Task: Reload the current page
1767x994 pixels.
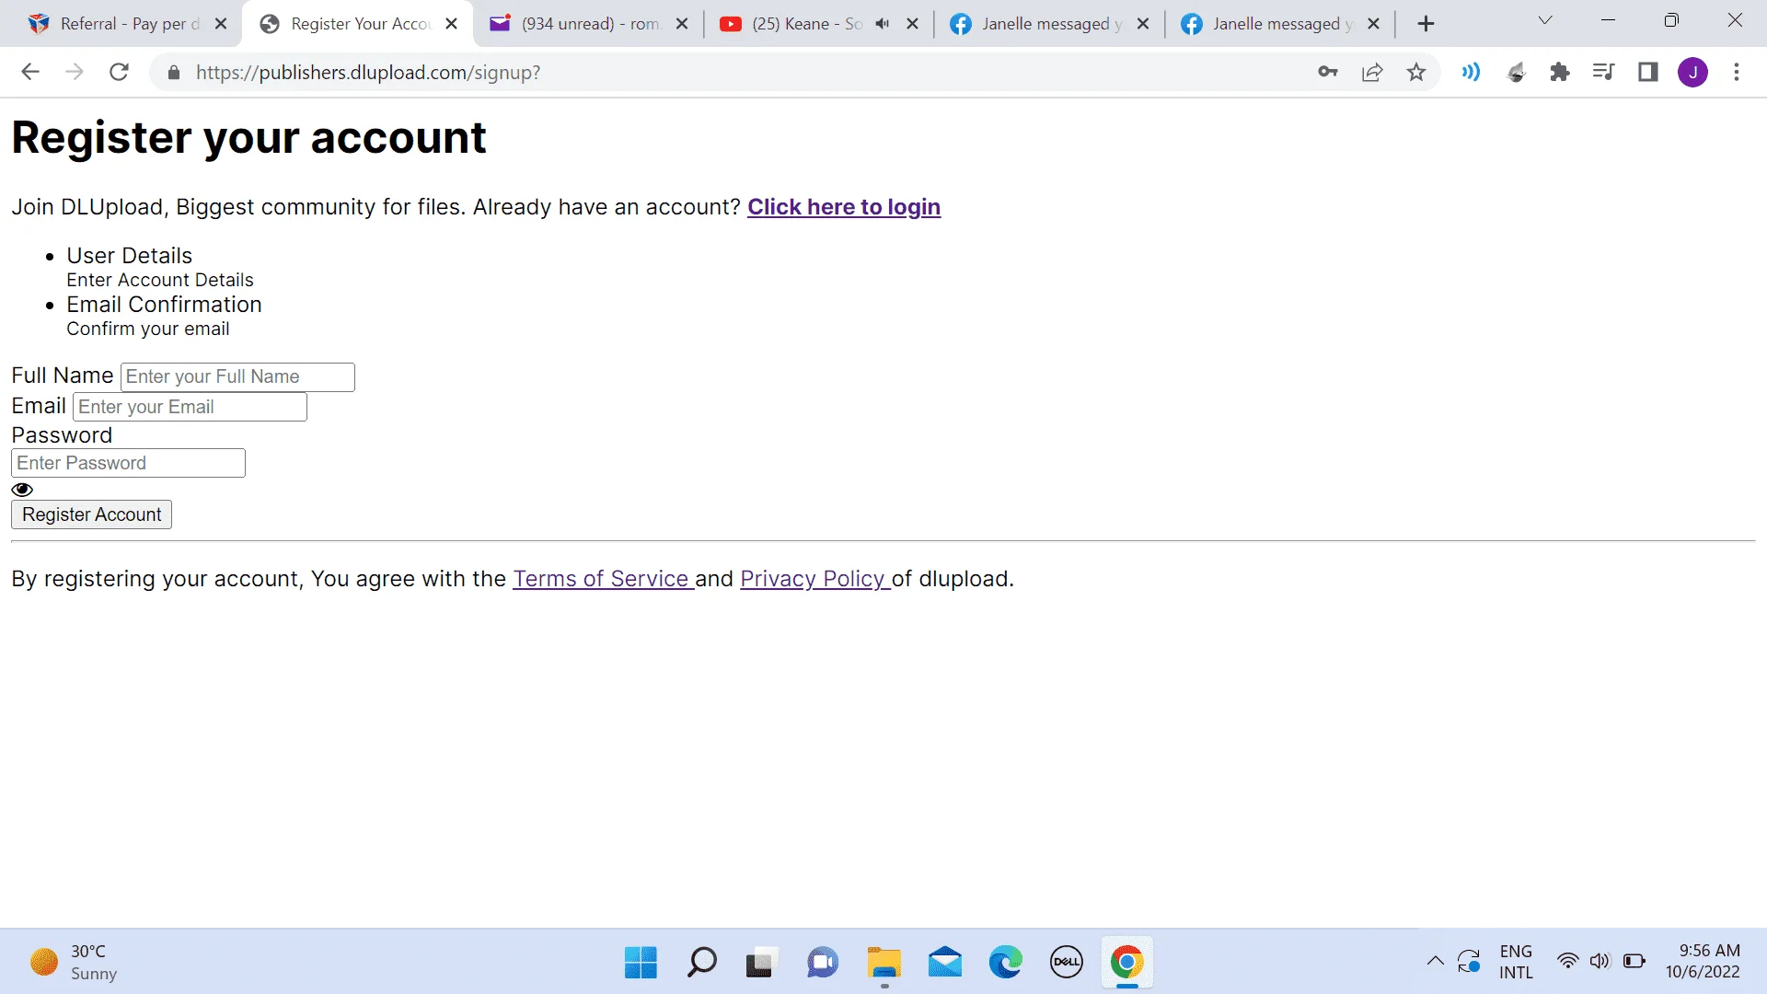Action: pyautogui.click(x=119, y=72)
